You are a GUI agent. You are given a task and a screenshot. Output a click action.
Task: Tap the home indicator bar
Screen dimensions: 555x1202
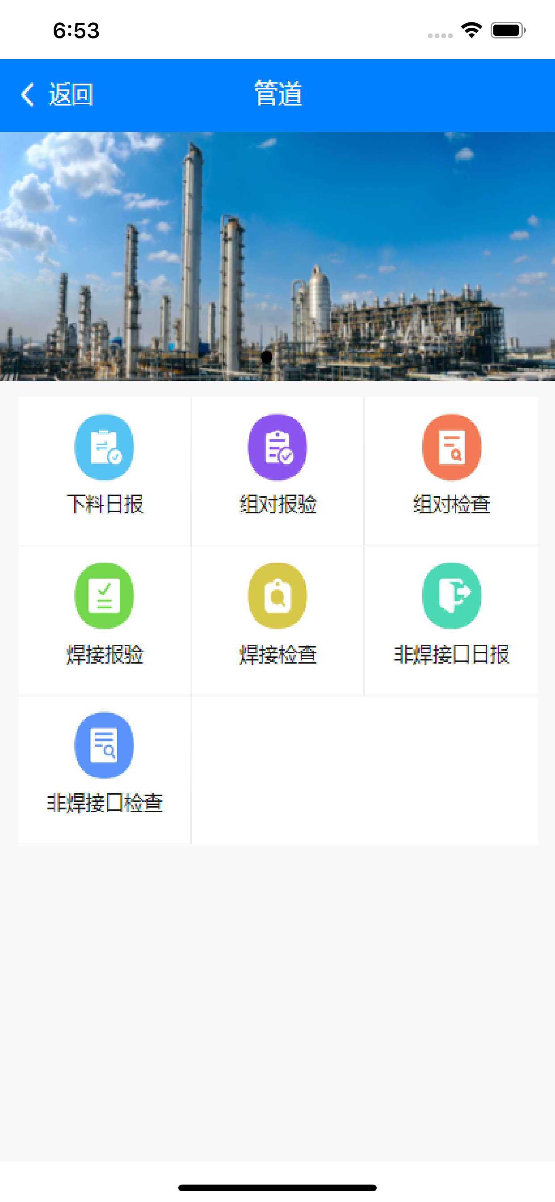pyautogui.click(x=277, y=1187)
